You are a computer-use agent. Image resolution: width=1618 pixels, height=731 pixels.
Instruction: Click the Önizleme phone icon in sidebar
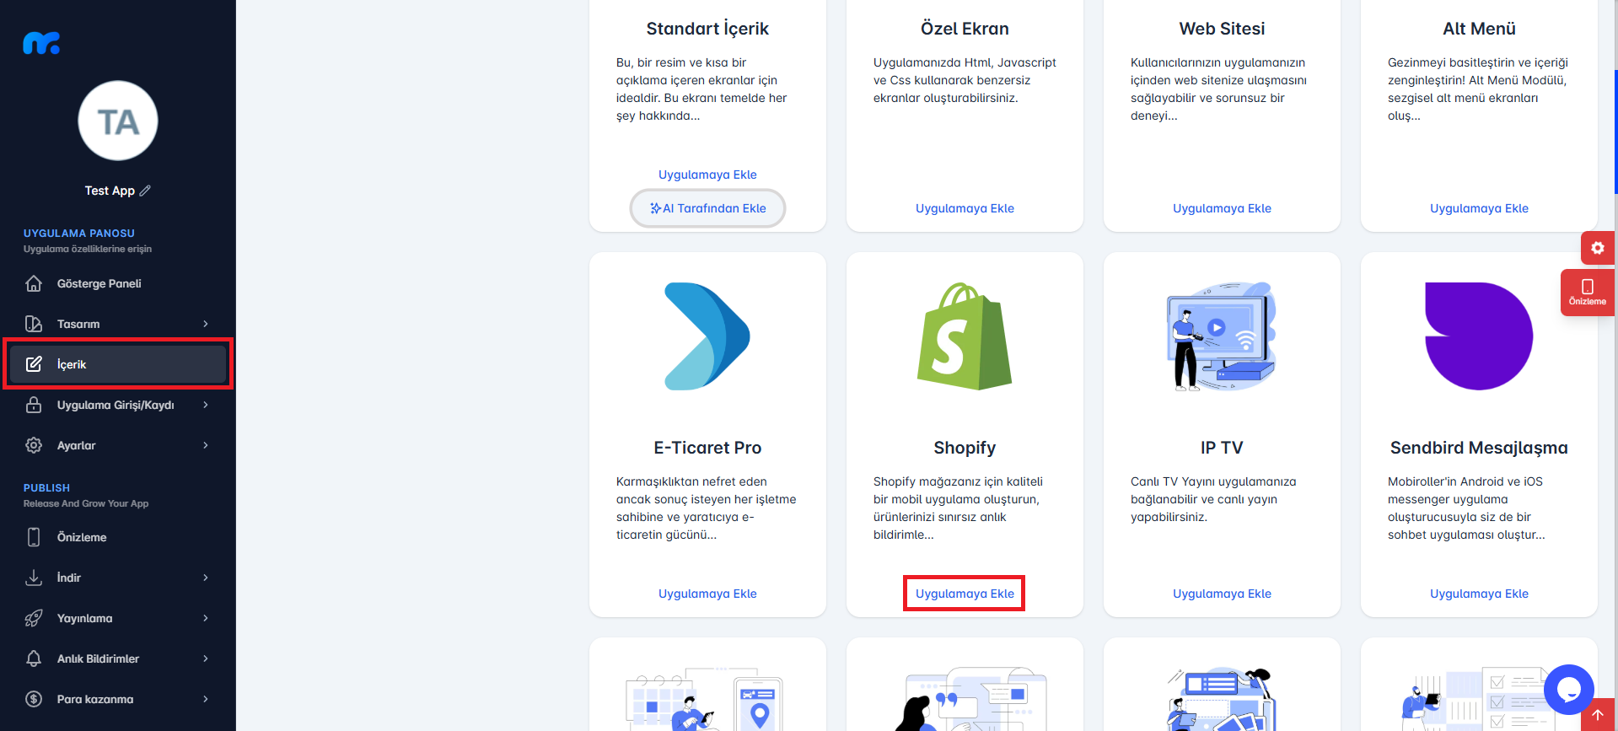[34, 537]
